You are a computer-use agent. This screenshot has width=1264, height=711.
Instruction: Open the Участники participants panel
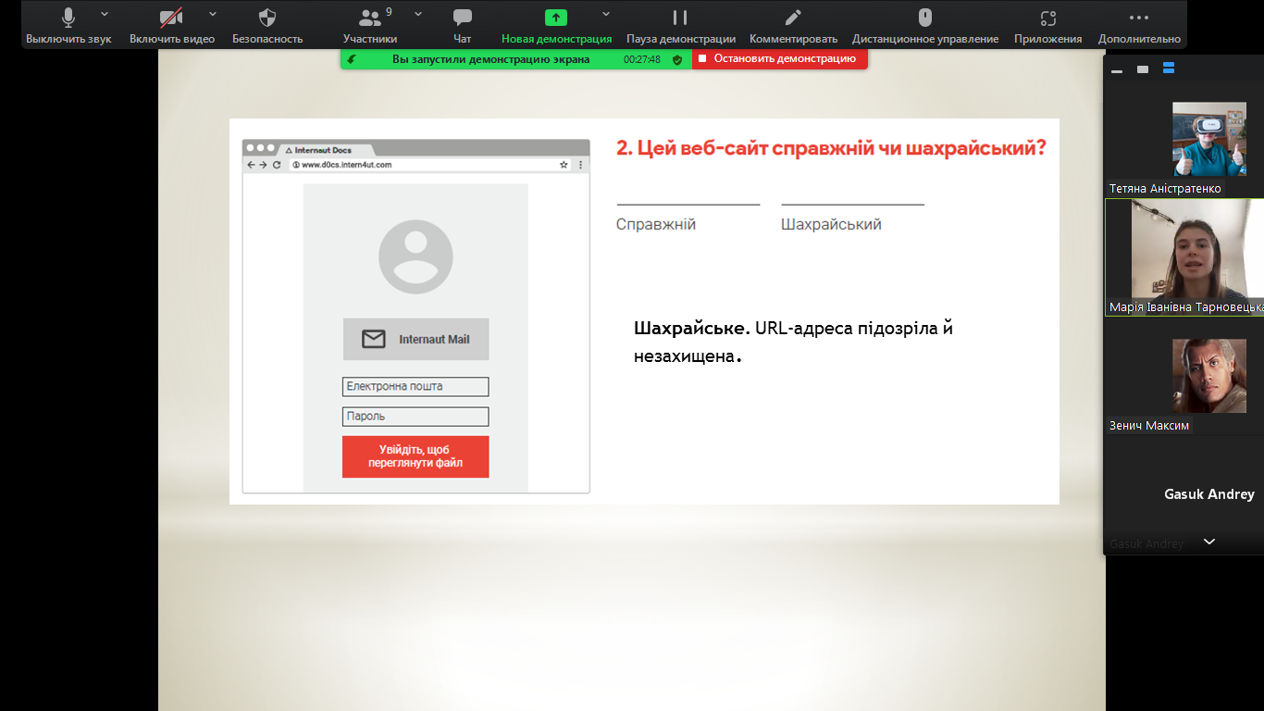370,25
